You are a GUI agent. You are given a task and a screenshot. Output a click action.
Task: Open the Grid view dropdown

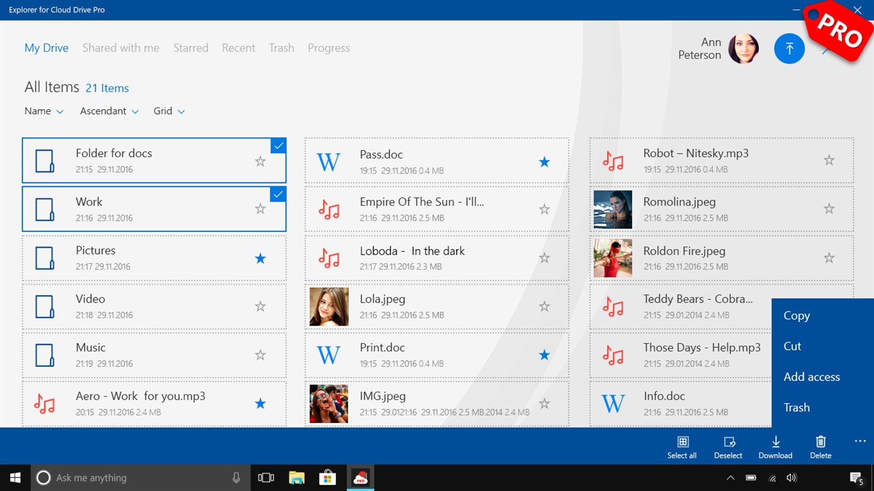pos(169,111)
